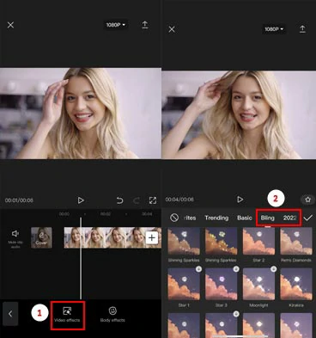The height and width of the screenshot is (338, 316).
Task: Click the 00:01/00:06 time readout
Action: click(x=19, y=200)
